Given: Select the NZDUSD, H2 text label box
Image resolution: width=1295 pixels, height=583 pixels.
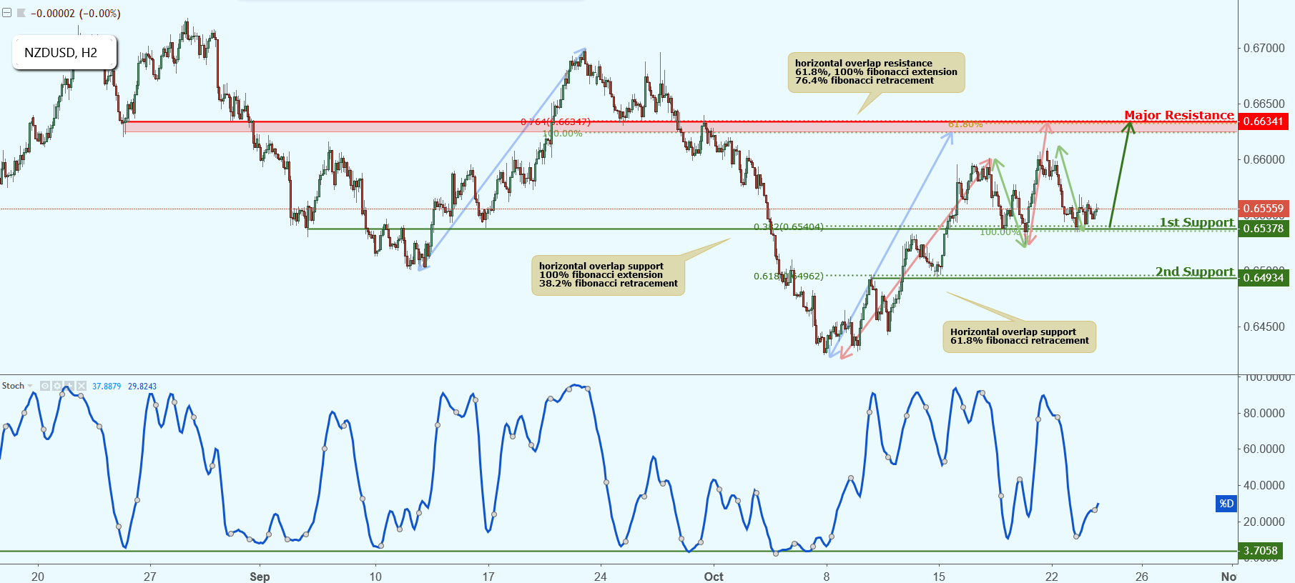Looking at the screenshot, I should pos(64,52).
